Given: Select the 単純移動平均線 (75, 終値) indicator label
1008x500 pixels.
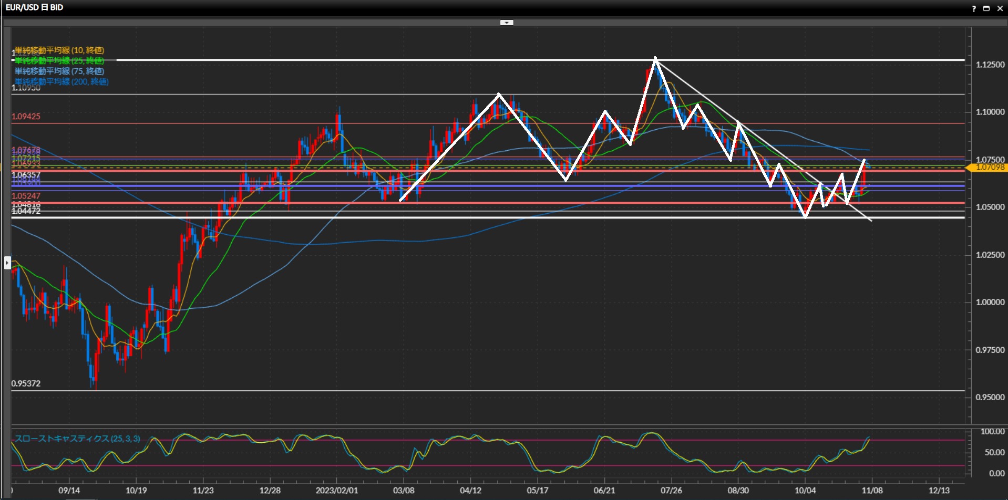Looking at the screenshot, I should click(59, 71).
